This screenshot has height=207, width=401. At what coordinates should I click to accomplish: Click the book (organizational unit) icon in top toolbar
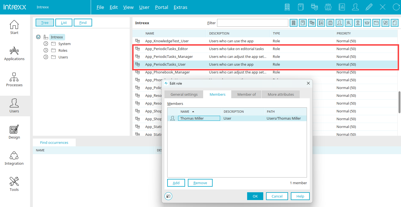(301, 7)
